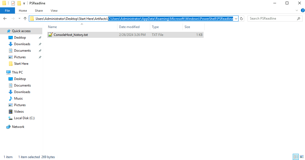Open pinned Pictures under Quick access
This screenshot has height=160, width=305.
pyautogui.click(x=20, y=57)
